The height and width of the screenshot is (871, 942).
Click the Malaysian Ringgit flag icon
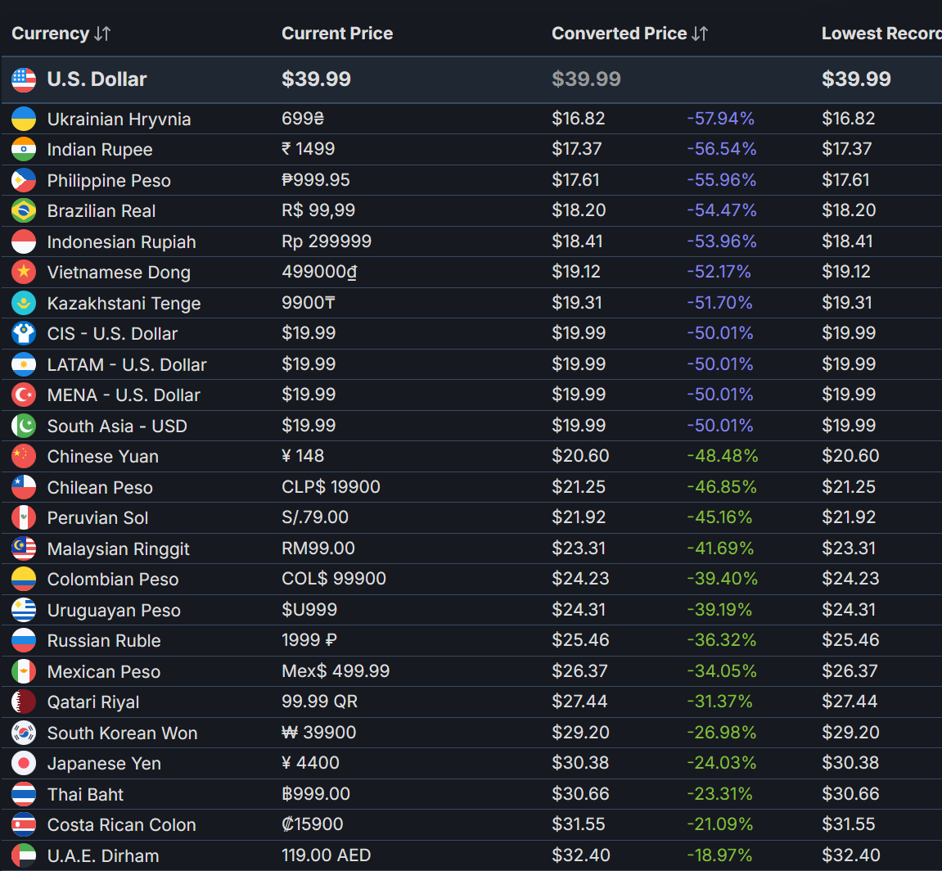[24, 548]
